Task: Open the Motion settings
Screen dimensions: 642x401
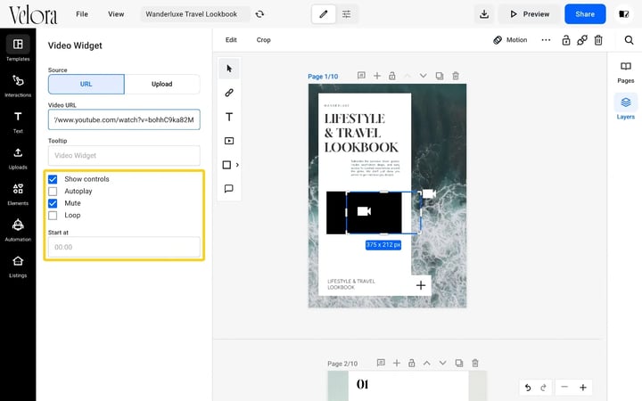Action: (510, 40)
